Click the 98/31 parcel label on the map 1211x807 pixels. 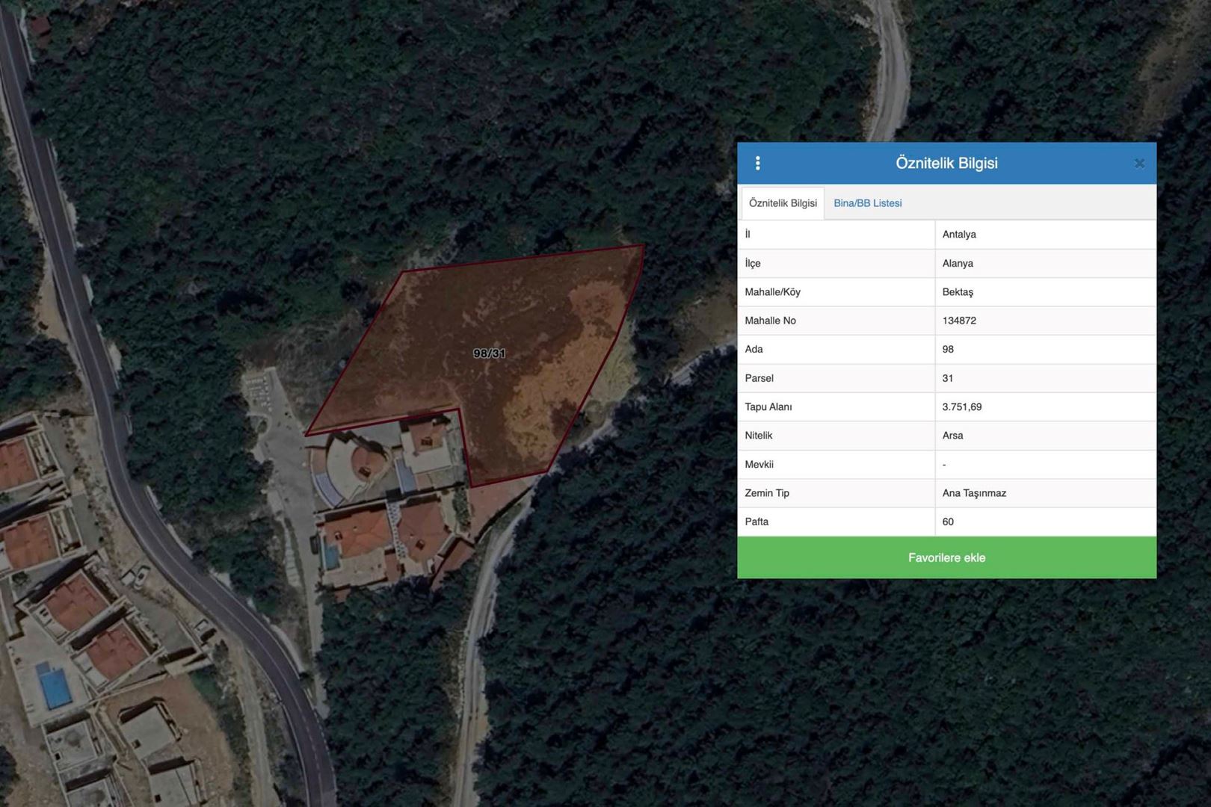click(x=489, y=353)
